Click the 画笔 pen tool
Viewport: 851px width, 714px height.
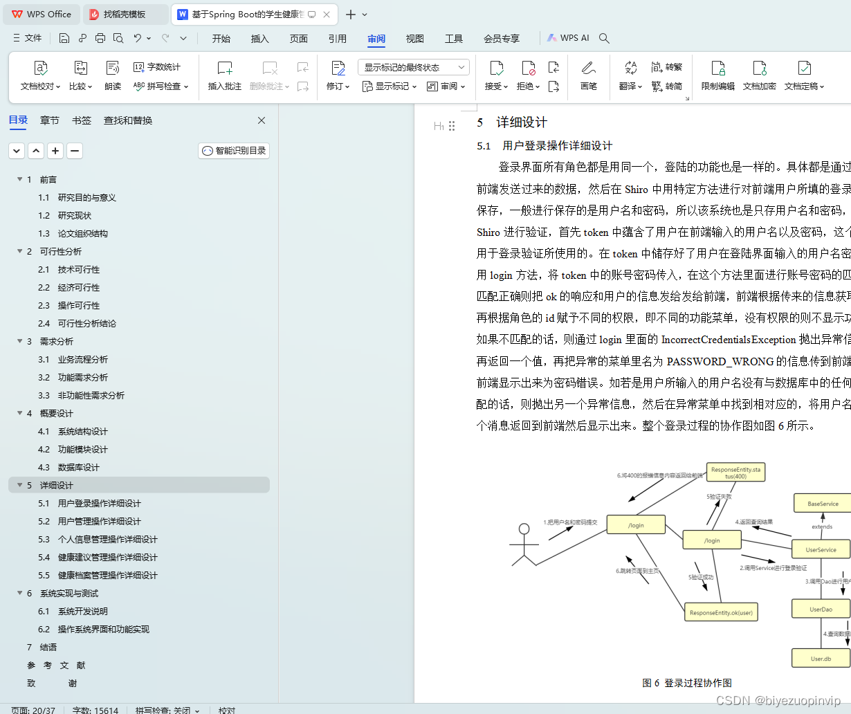click(x=589, y=75)
